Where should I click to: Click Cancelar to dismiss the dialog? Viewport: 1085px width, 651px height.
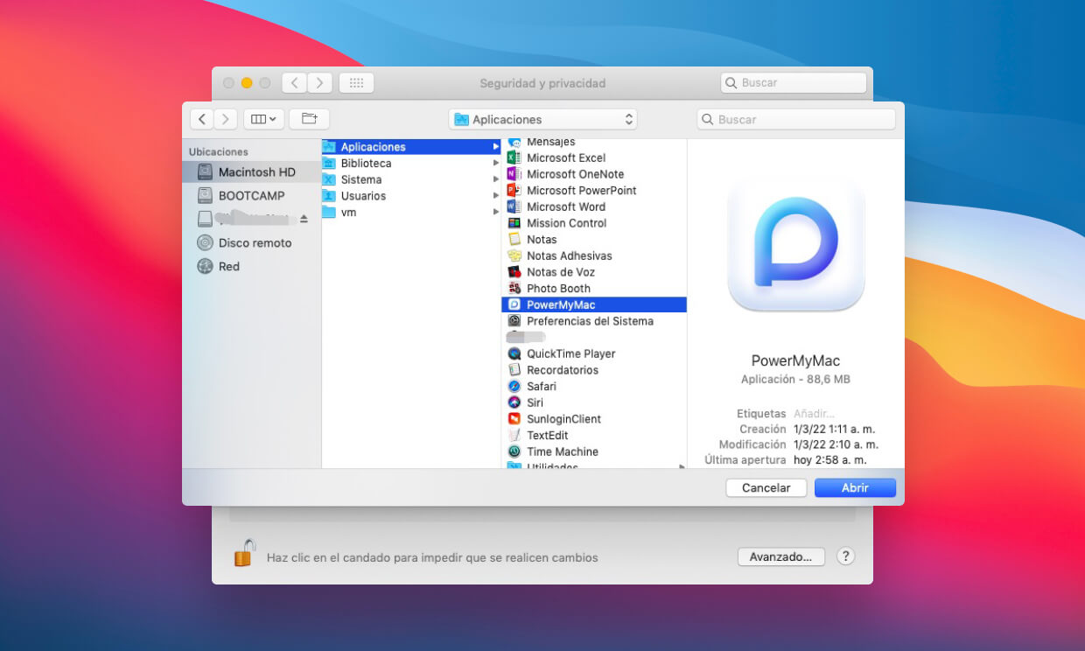(766, 488)
